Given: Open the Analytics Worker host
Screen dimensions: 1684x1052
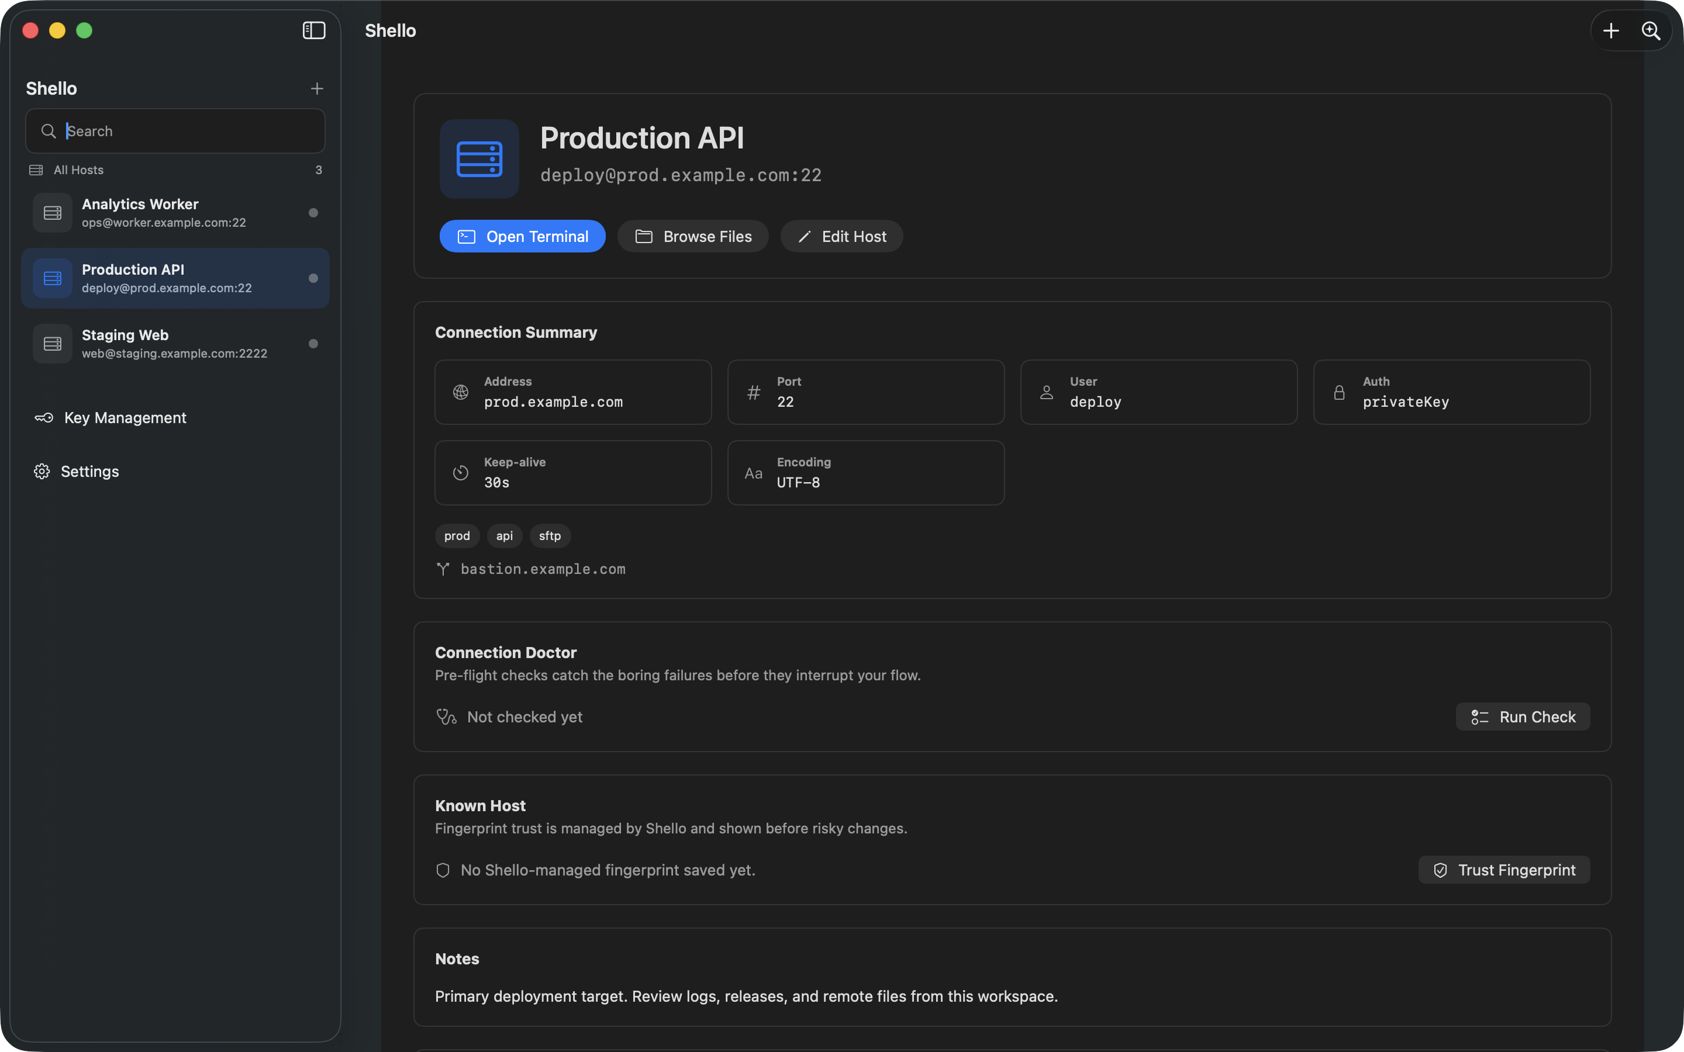Looking at the screenshot, I should [175, 213].
